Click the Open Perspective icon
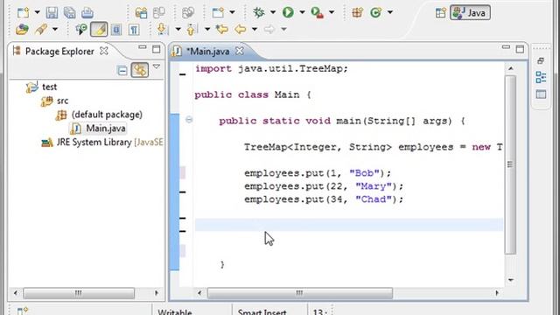Viewport: 560px width, 315px height. (x=441, y=13)
